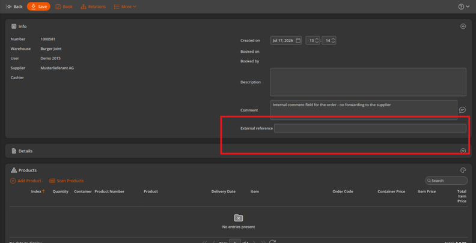
Task: Select the order number 1000581
Action: pyautogui.click(x=48, y=39)
